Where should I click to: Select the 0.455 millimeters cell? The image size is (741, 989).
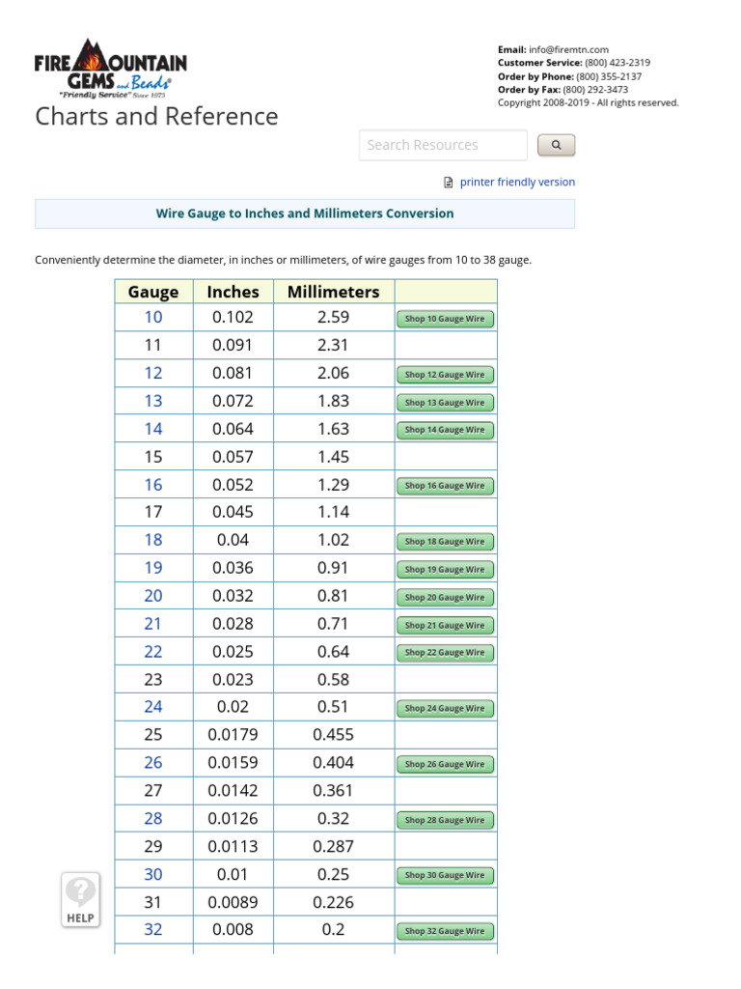click(x=333, y=735)
